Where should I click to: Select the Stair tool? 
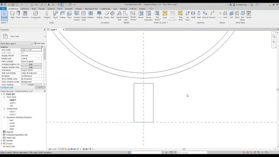(x=112, y=14)
